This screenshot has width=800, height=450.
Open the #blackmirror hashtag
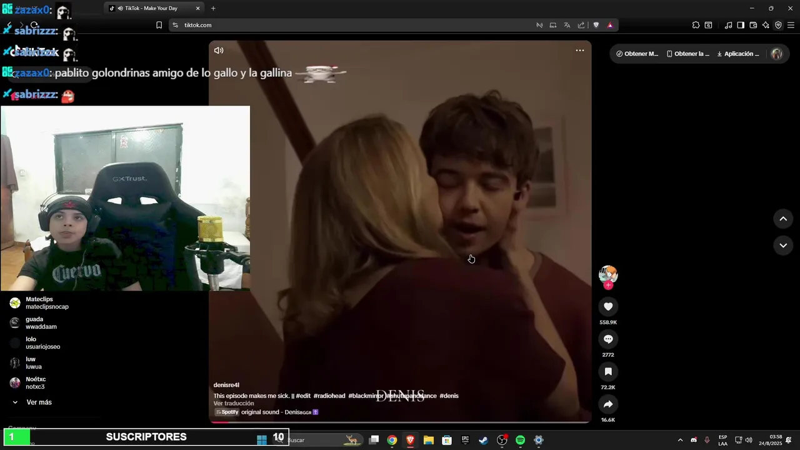click(x=366, y=396)
